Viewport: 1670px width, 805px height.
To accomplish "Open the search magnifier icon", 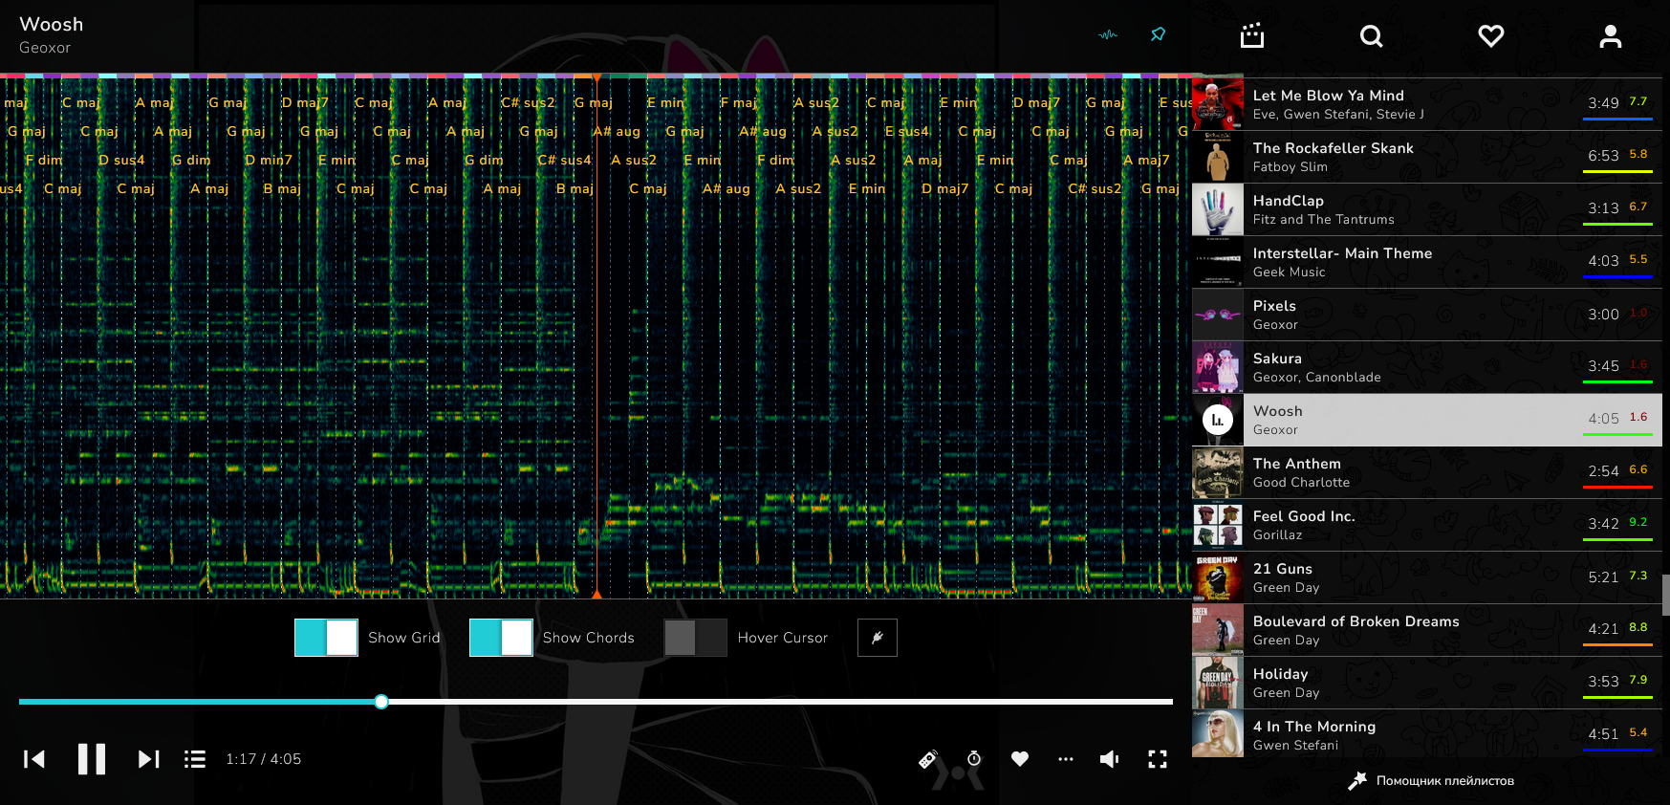I will coord(1371,36).
